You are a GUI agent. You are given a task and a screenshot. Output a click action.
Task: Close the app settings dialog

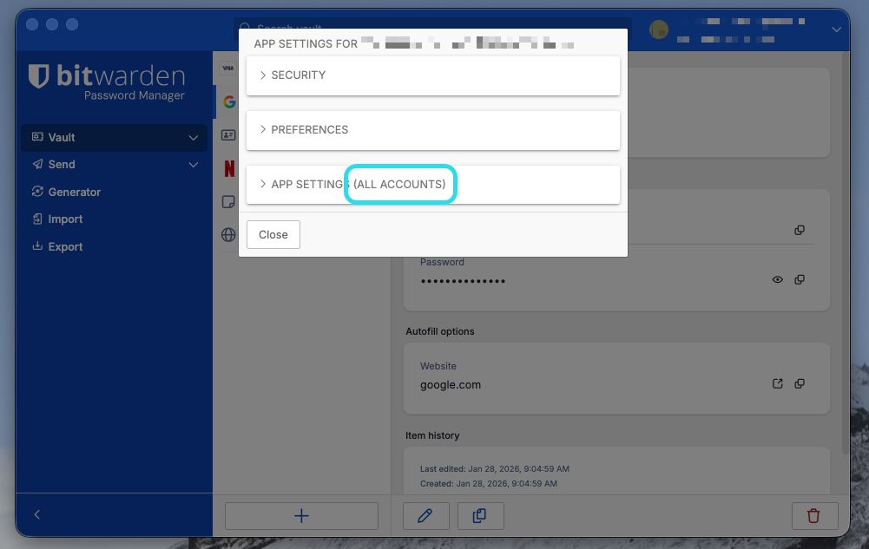tap(273, 234)
